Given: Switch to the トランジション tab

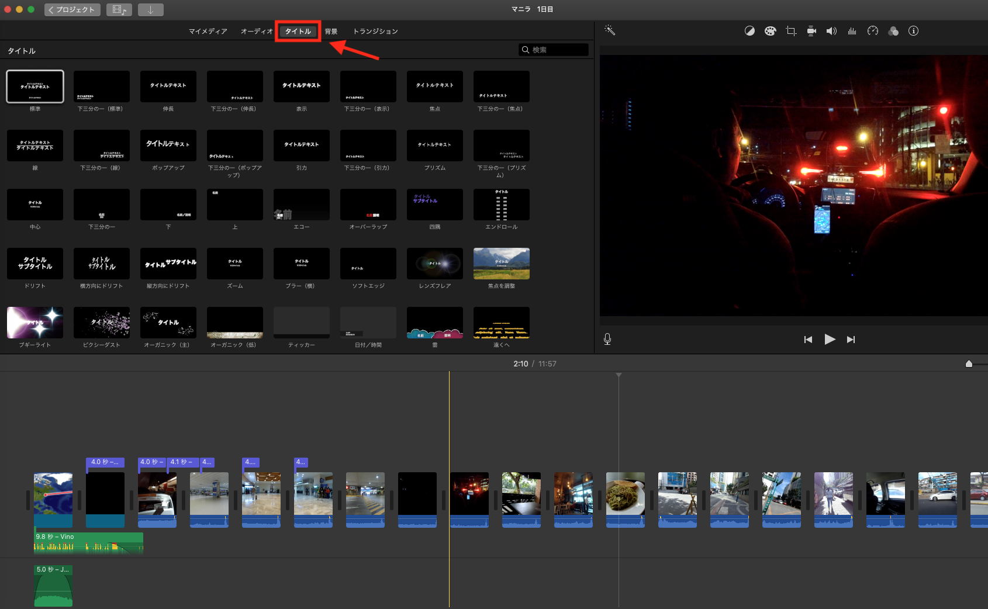Looking at the screenshot, I should click(375, 32).
